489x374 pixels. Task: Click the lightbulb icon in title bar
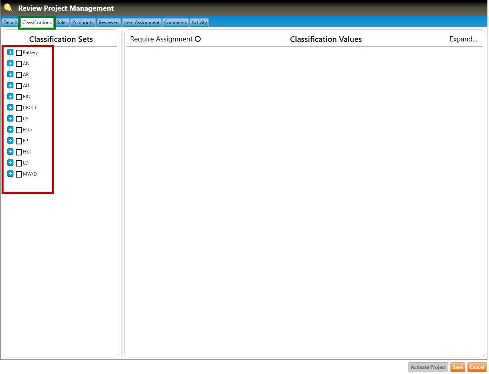8,8
